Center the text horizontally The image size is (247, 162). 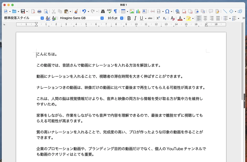(x=205, y=18)
